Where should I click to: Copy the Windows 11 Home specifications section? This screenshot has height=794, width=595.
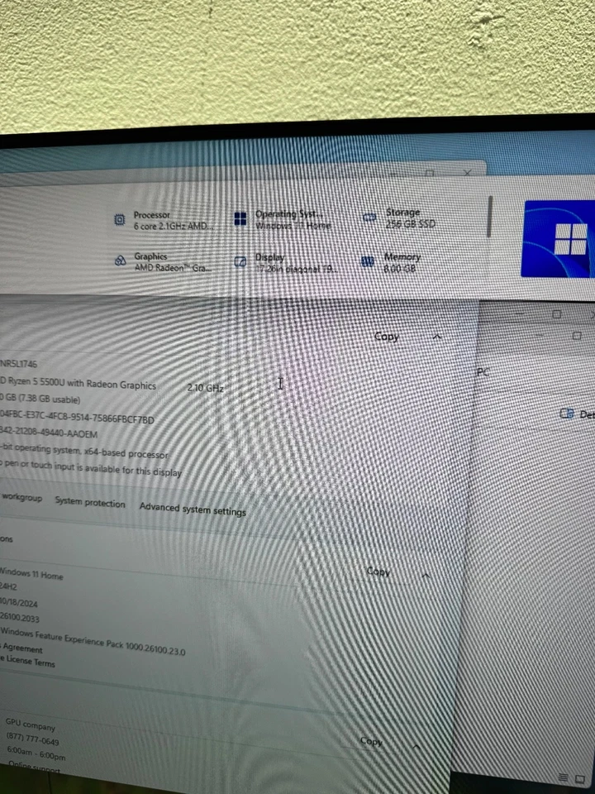[x=378, y=572]
